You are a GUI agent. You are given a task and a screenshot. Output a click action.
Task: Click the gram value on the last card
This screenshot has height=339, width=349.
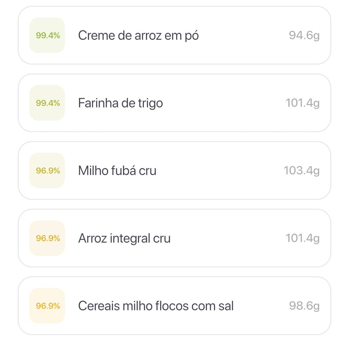(x=304, y=306)
